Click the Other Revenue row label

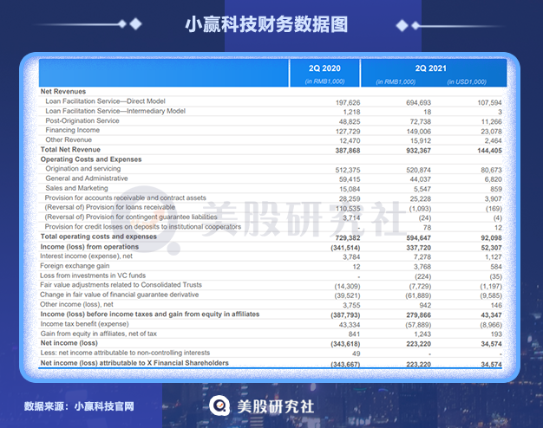pyautogui.click(x=69, y=139)
